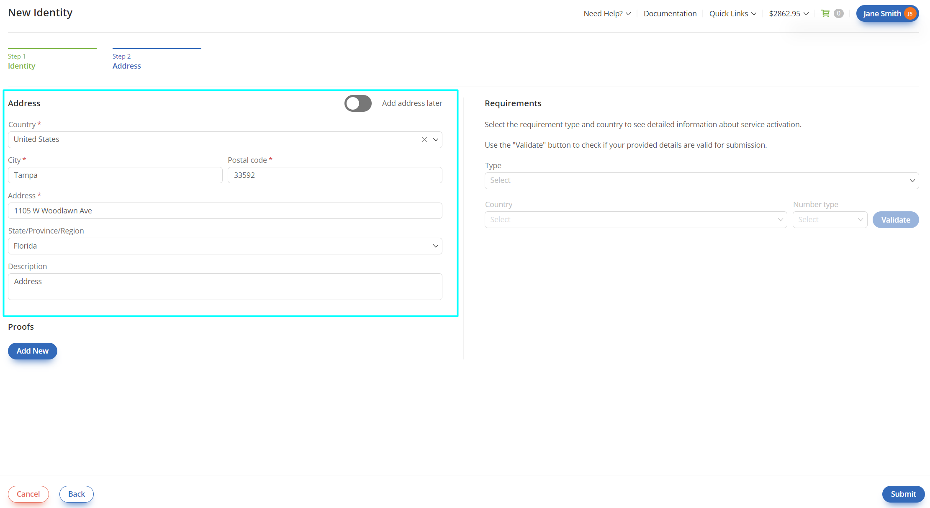
Task: Open the shopping cart icon
Action: pyautogui.click(x=825, y=13)
